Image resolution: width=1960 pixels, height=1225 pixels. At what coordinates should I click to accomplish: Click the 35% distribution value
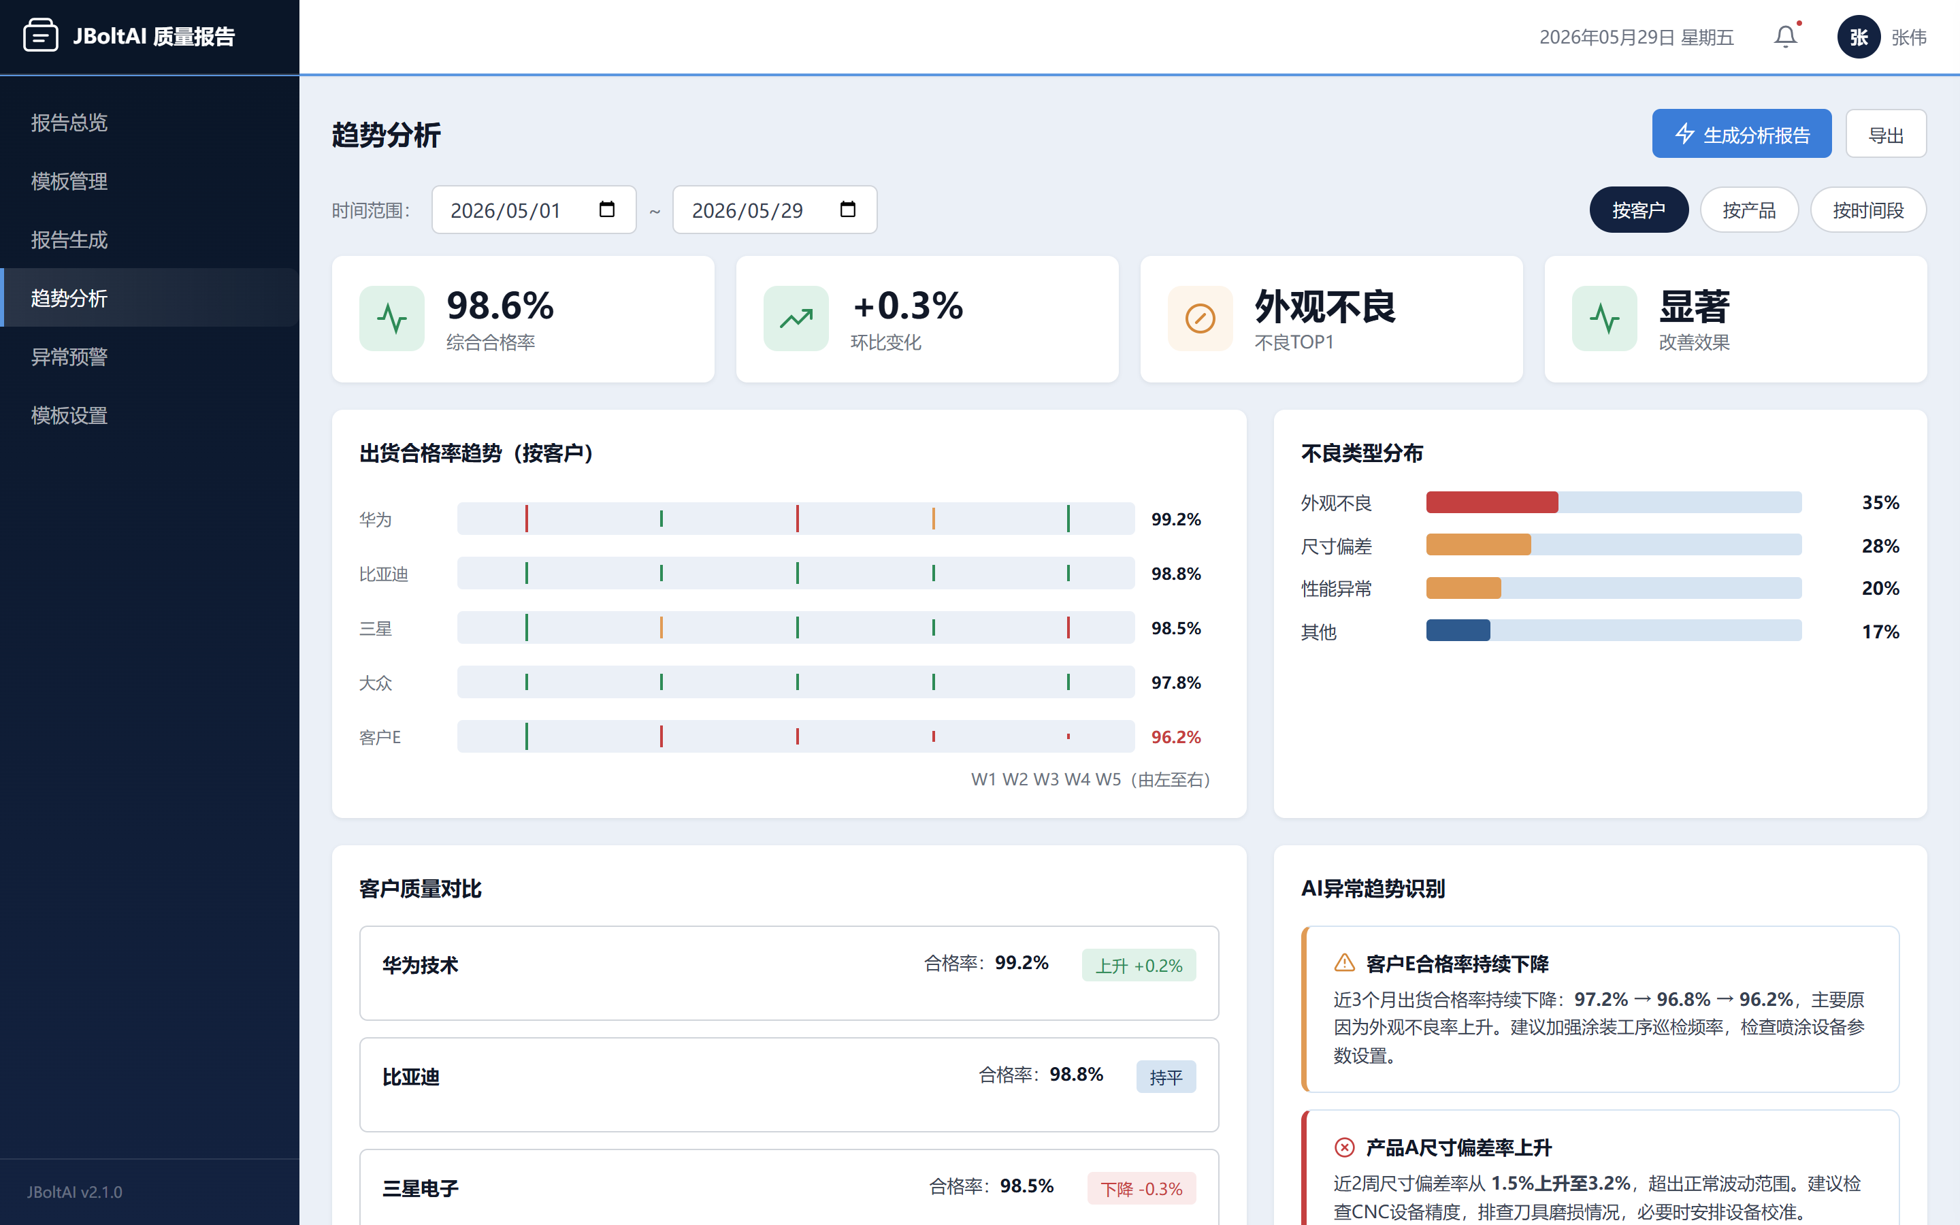click(1880, 502)
